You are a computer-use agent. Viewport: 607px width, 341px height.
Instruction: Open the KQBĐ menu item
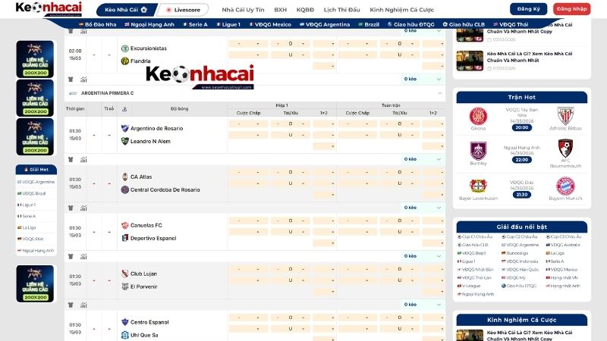coord(305,10)
